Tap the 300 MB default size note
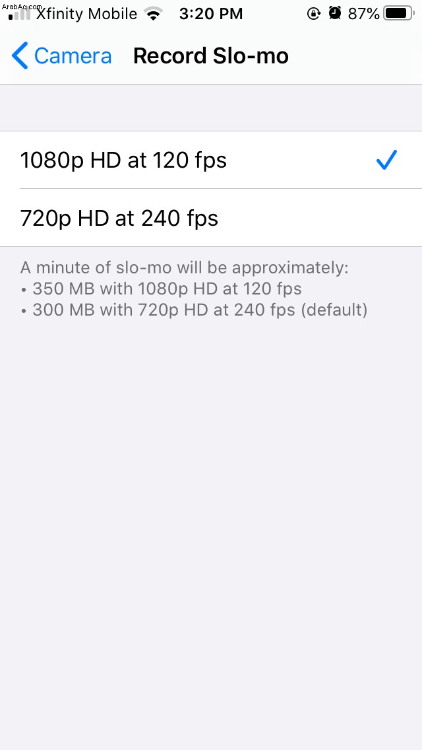The image size is (422, 750). point(195,310)
